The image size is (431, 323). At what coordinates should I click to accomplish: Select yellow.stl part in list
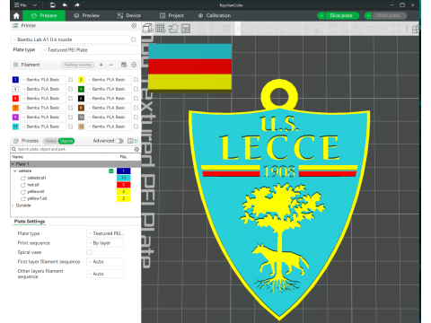coord(36,191)
